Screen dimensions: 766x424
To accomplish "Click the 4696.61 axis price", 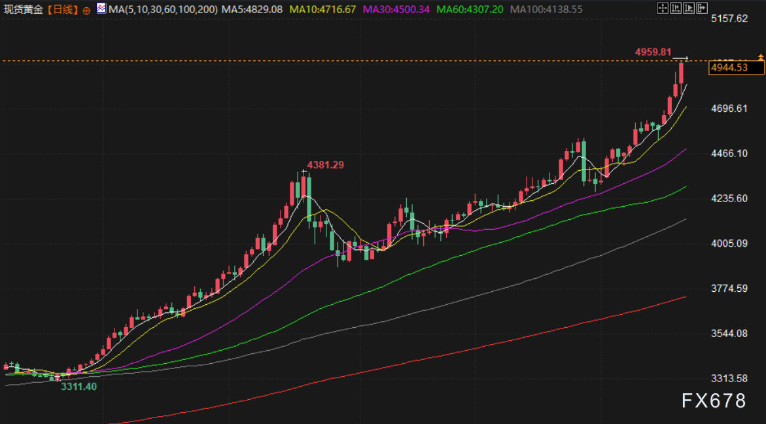I will [730, 109].
